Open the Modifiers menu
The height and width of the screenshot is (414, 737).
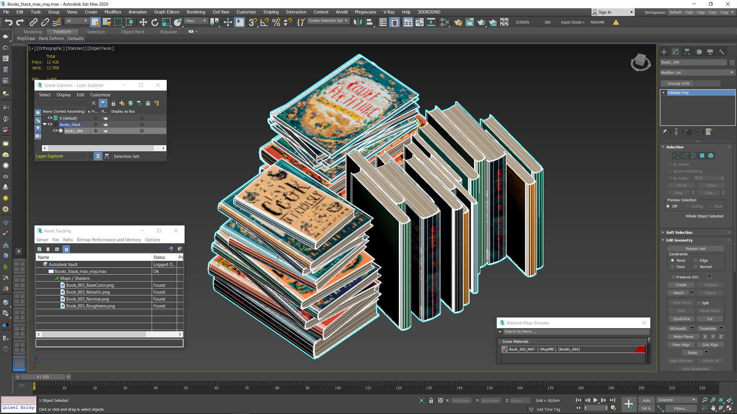(x=113, y=12)
